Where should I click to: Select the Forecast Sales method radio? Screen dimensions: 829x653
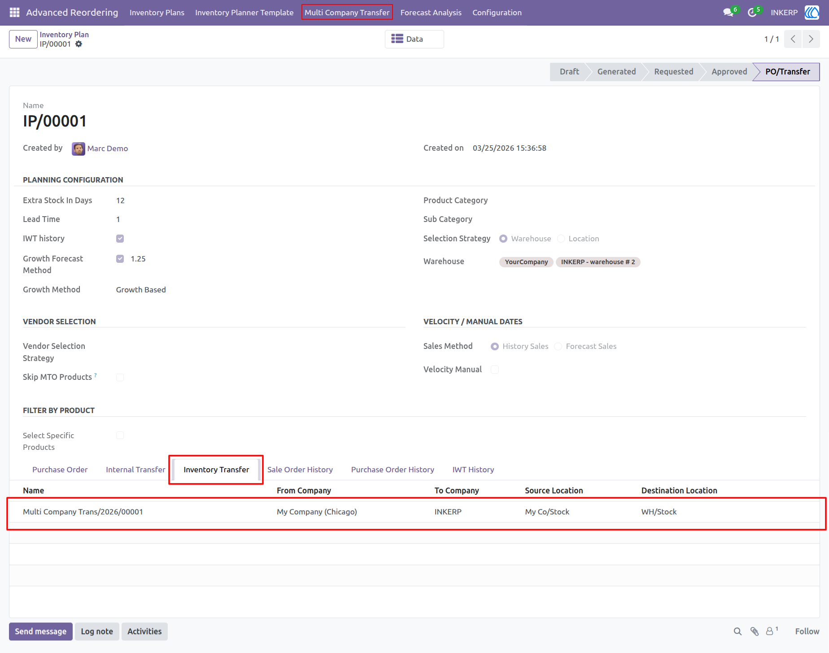coord(558,346)
